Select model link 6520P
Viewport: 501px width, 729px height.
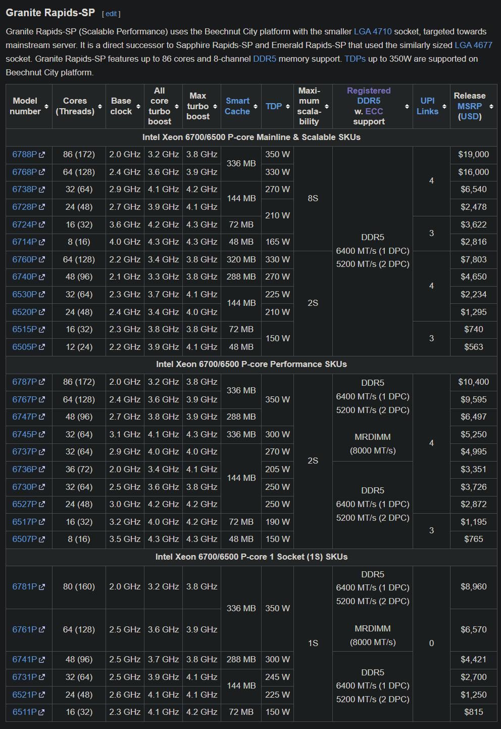coord(25,312)
